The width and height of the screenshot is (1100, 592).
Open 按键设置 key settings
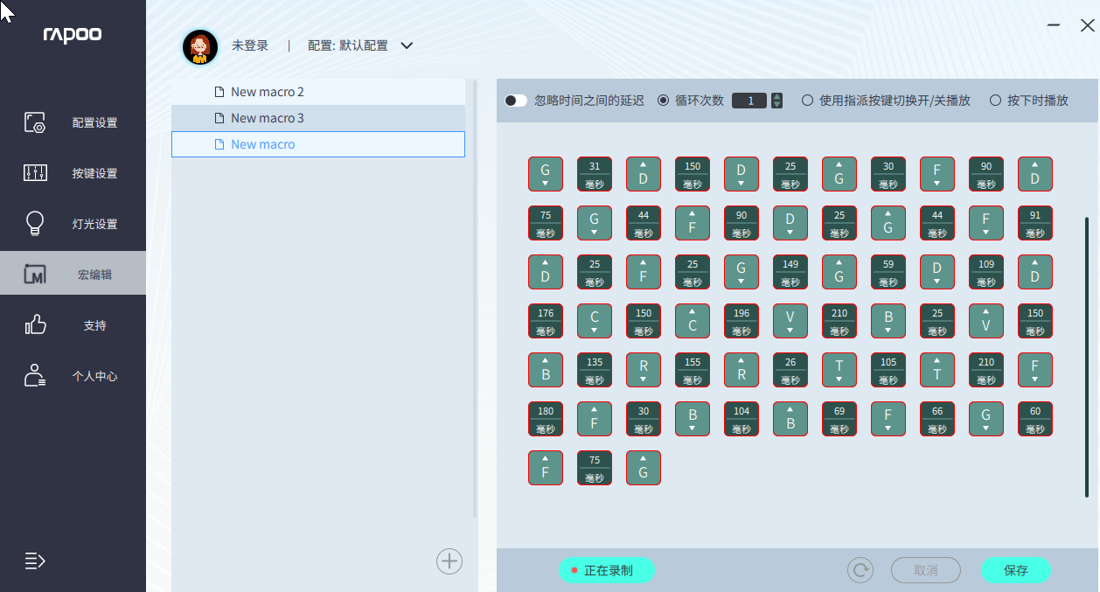(73, 173)
